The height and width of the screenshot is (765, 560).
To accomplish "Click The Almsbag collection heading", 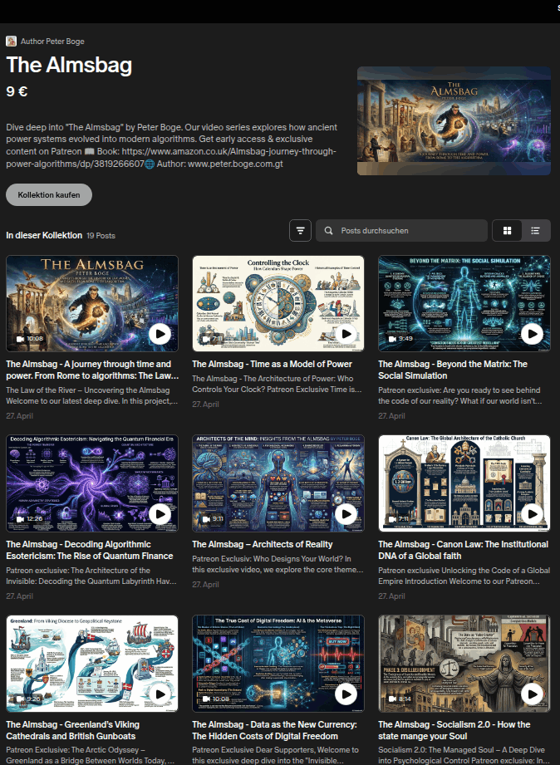I will click(x=69, y=65).
